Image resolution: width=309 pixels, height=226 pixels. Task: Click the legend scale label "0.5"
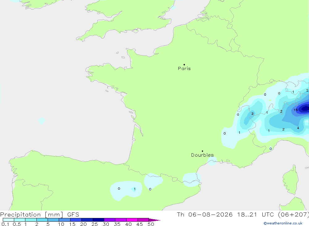click(17, 224)
